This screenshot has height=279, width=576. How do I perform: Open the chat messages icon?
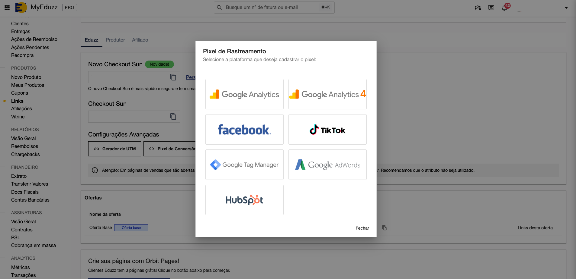491,8
